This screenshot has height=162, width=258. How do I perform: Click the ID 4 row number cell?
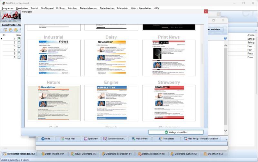(x=9, y=50)
